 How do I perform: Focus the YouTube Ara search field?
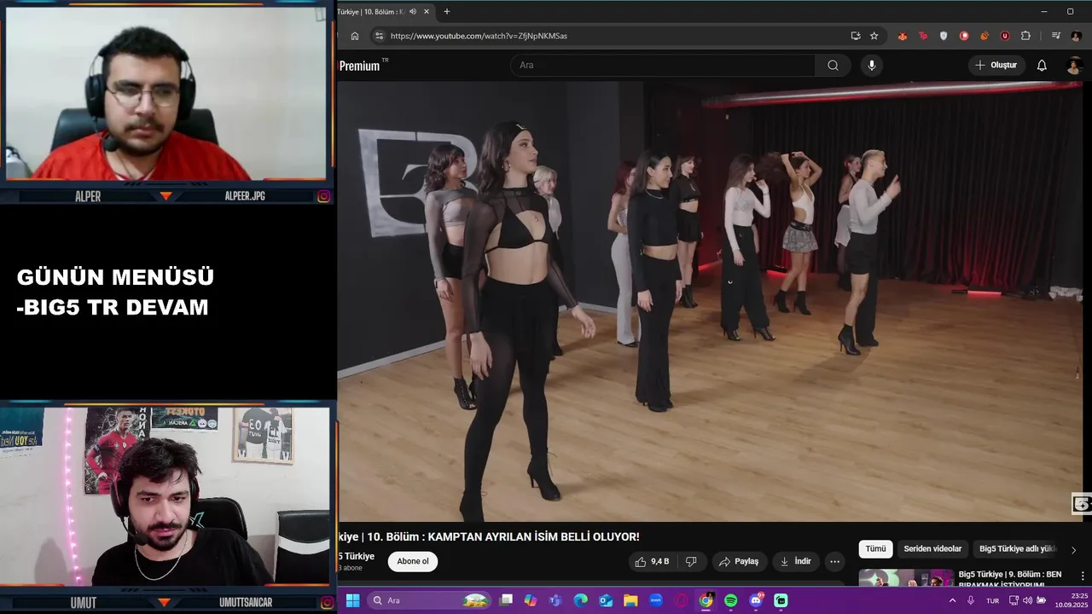click(x=663, y=66)
